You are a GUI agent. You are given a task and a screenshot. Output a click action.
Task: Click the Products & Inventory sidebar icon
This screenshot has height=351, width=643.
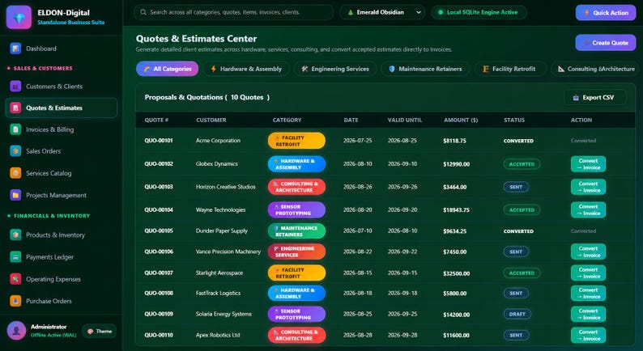(15, 235)
